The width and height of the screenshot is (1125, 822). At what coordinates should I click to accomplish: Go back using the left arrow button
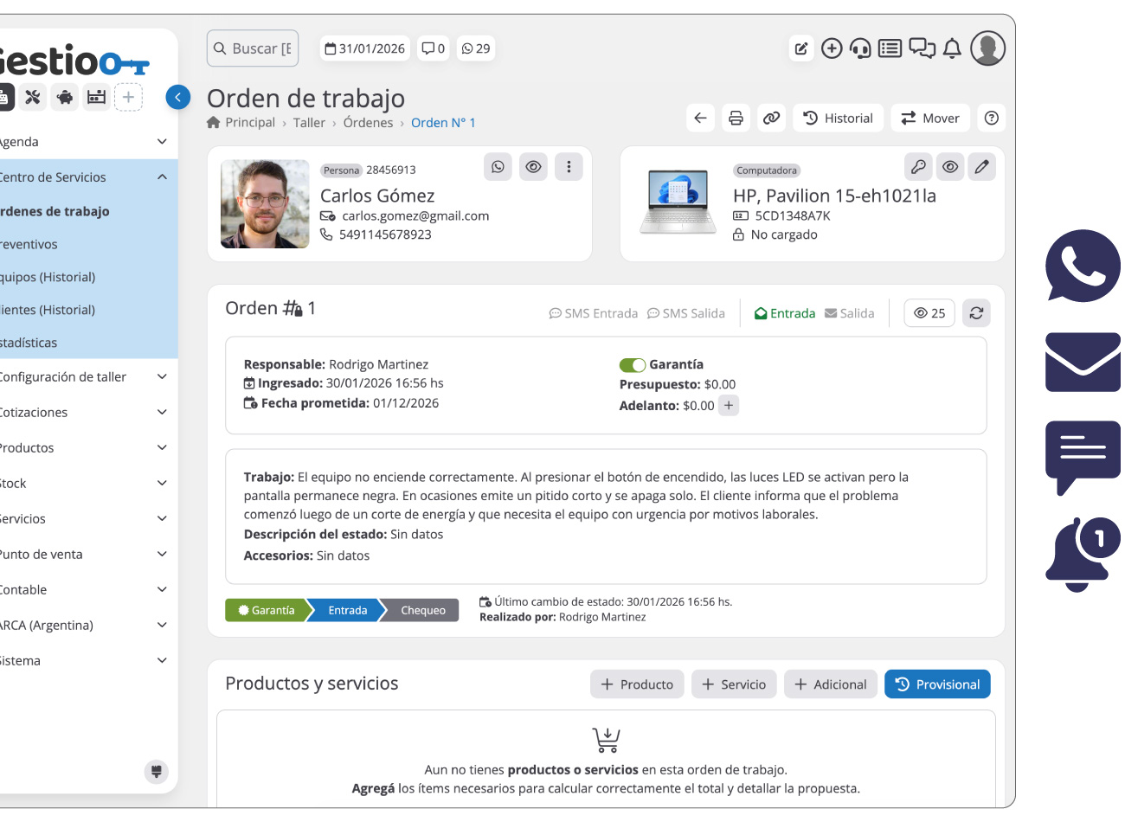(701, 118)
